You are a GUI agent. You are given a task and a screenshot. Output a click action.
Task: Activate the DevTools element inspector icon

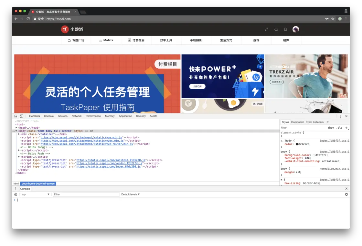(x=16, y=116)
